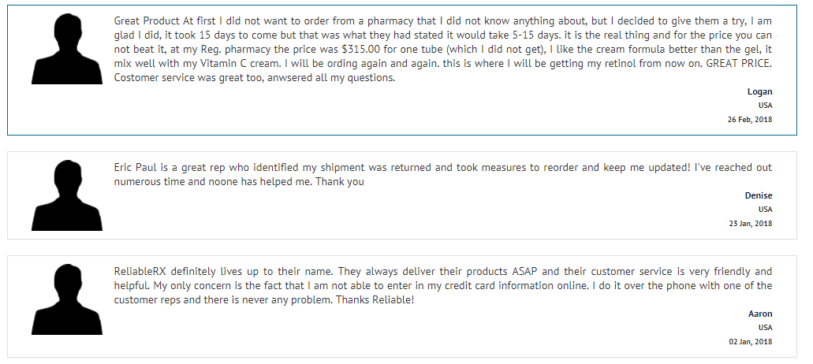Select the reviewer name Denise
This screenshot has height=364, width=813.
[x=759, y=195]
